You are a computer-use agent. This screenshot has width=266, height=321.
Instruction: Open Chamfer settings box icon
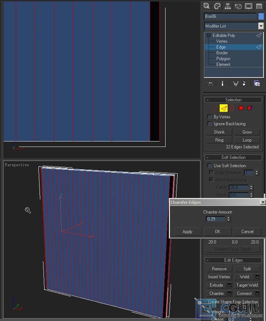point(229,293)
